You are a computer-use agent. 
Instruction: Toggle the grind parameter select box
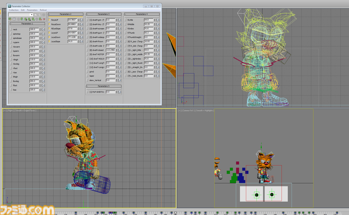pyautogui.click(x=87, y=72)
